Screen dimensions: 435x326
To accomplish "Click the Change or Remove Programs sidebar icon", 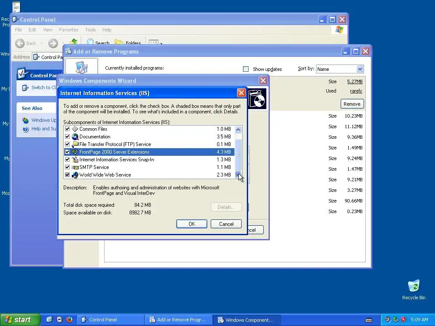I will tap(81, 67).
